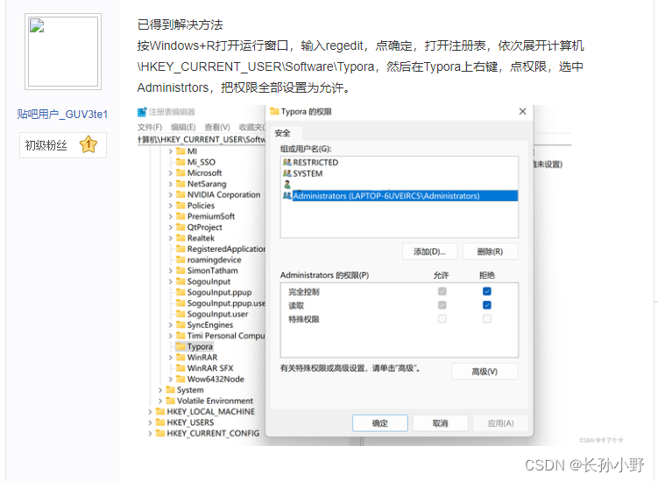Expand the NVIDIA Corporation key
This screenshot has width=658, height=481.
click(x=170, y=195)
